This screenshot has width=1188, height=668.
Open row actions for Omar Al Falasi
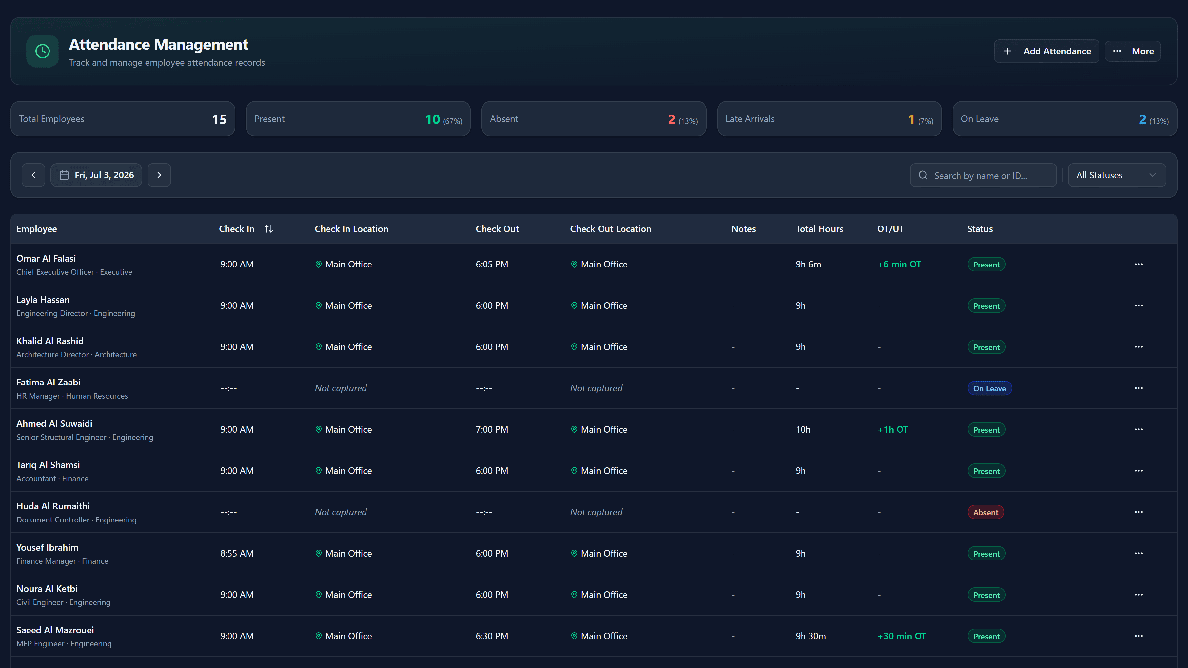point(1138,264)
